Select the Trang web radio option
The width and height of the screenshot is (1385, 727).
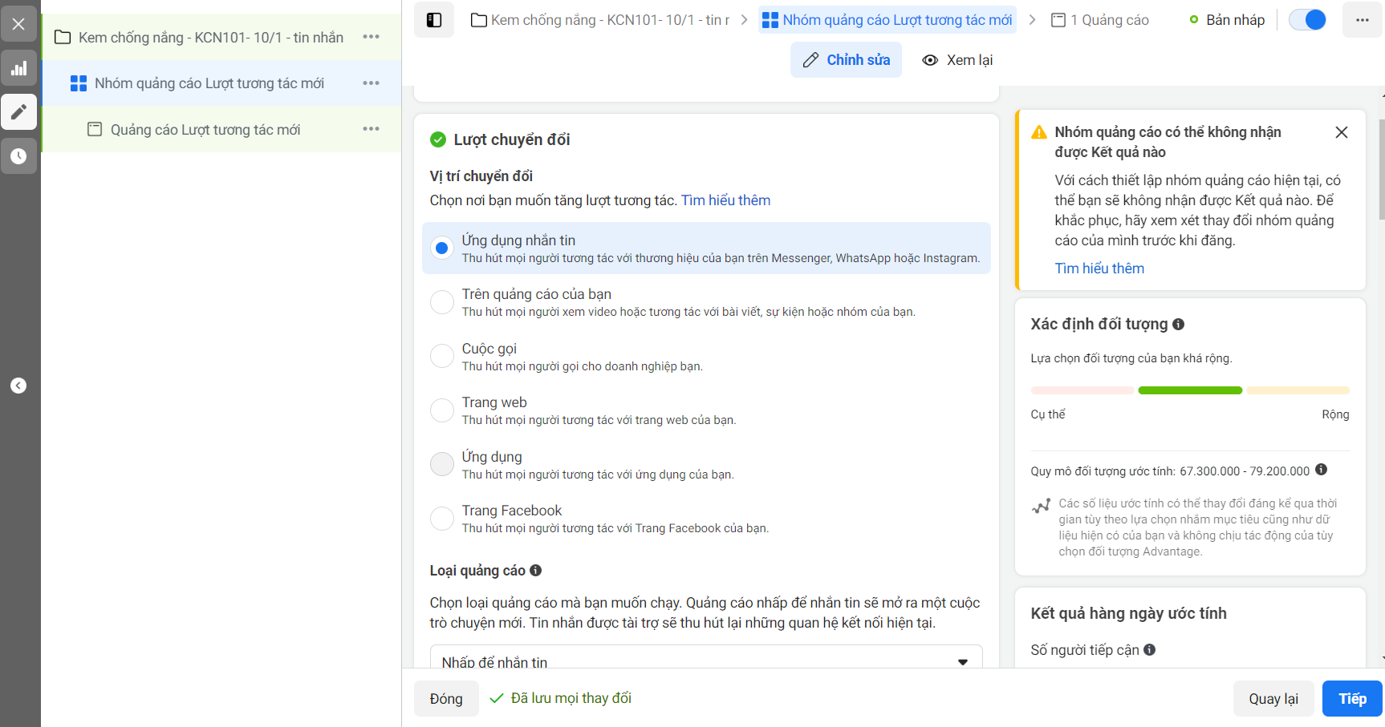[442, 410]
